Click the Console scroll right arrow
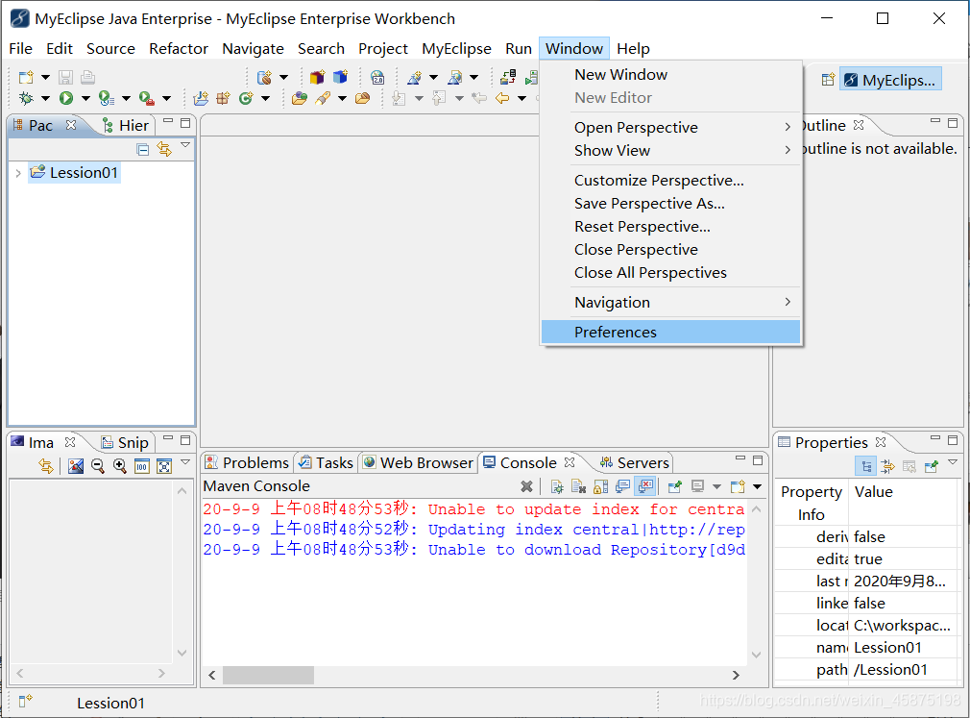970x718 pixels. 736,676
